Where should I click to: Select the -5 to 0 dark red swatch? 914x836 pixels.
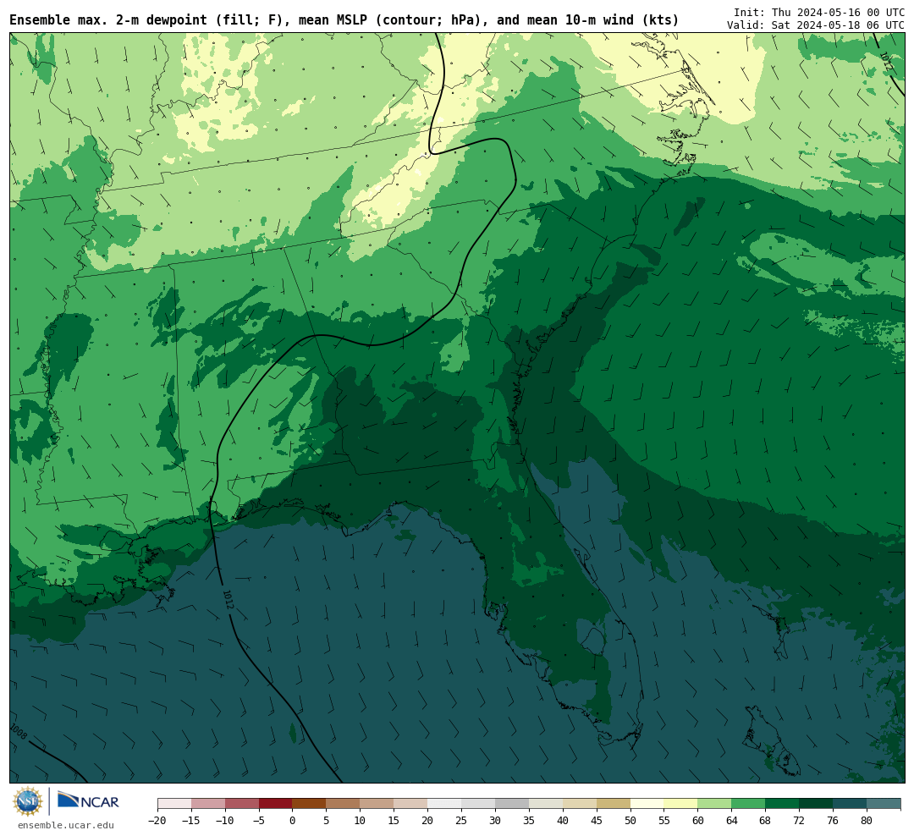[x=276, y=804]
